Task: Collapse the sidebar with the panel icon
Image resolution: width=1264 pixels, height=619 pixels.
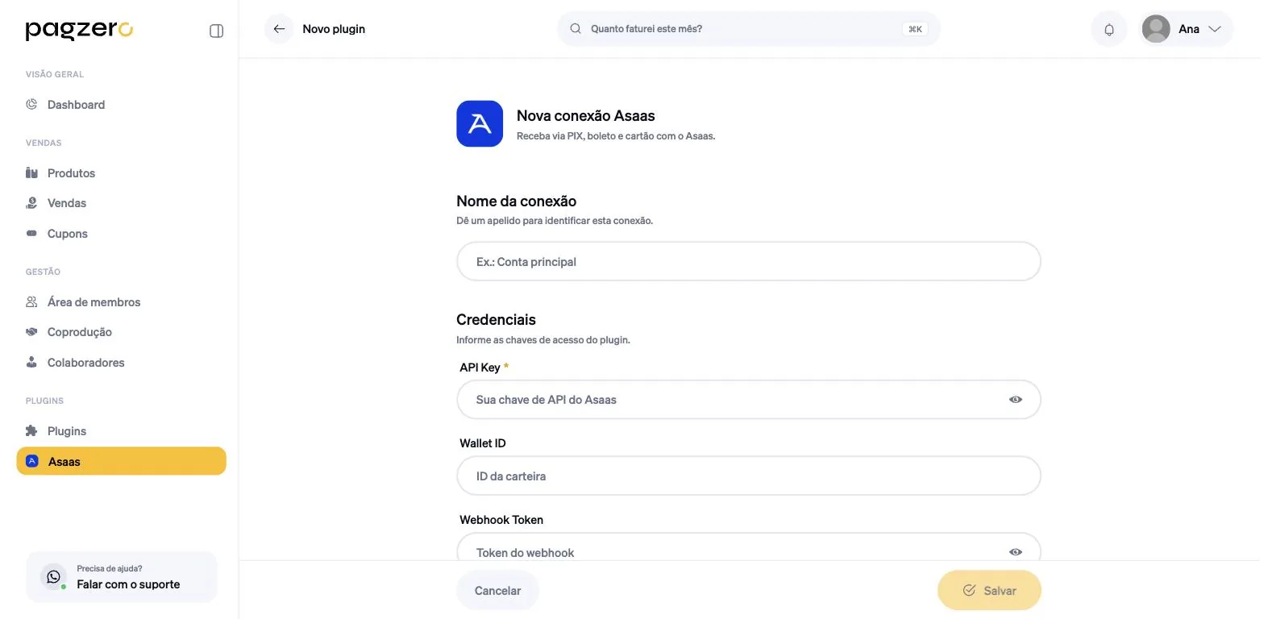Action: point(216,31)
